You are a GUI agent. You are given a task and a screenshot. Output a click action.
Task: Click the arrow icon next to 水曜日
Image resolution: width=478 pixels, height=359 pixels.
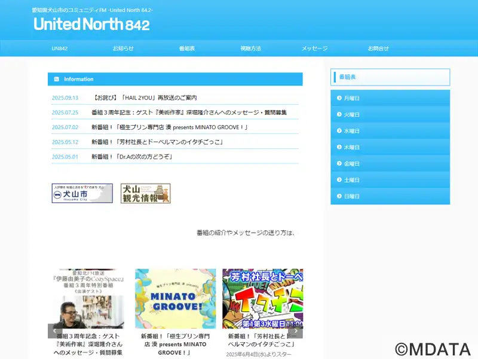[x=339, y=130]
